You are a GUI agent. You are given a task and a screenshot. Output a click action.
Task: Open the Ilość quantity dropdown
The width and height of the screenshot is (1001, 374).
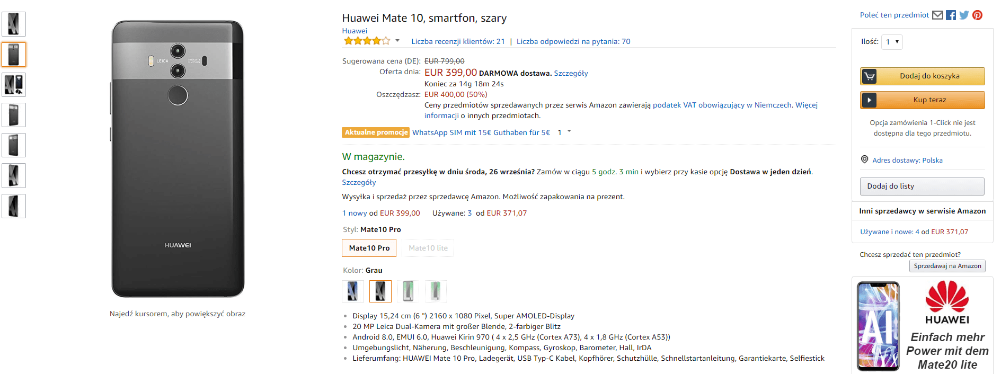click(x=892, y=42)
